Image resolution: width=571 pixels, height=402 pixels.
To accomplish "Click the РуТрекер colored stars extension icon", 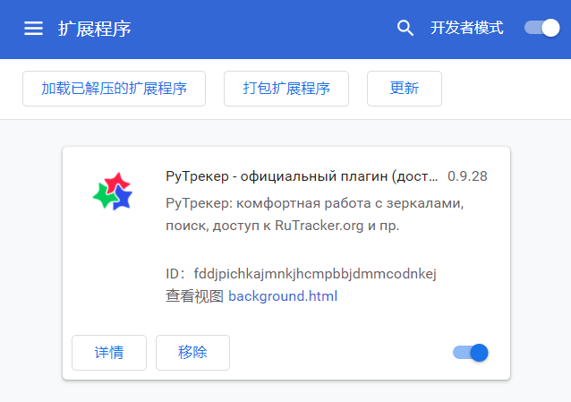I will tap(113, 192).
